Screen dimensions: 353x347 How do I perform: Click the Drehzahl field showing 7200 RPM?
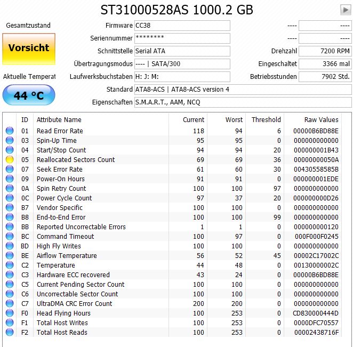click(x=325, y=51)
